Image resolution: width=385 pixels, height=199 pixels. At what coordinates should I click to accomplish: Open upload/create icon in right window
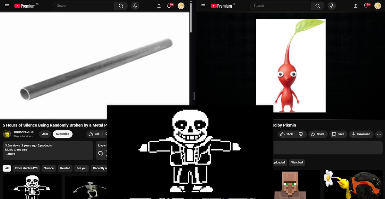(x=355, y=6)
